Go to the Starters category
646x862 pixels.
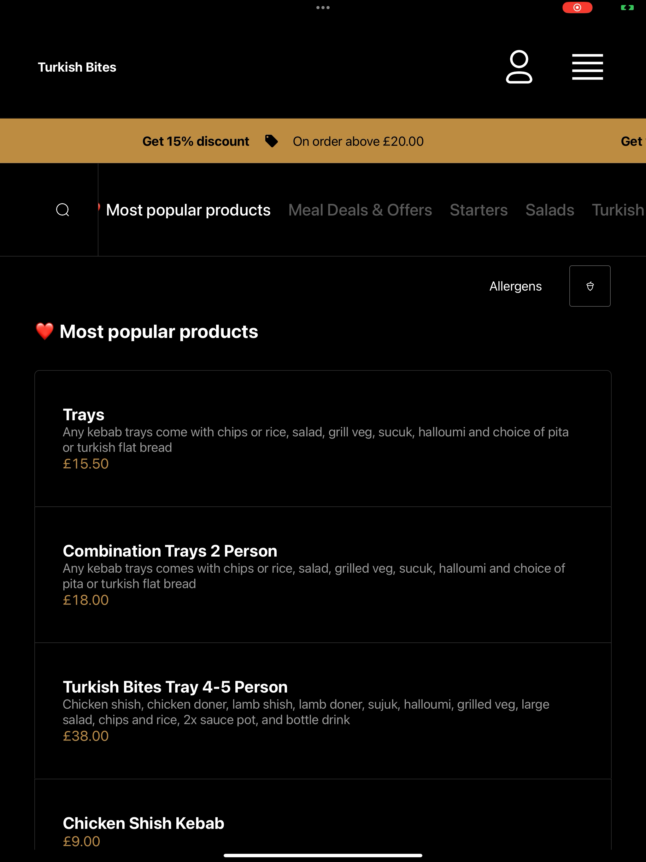[479, 210]
